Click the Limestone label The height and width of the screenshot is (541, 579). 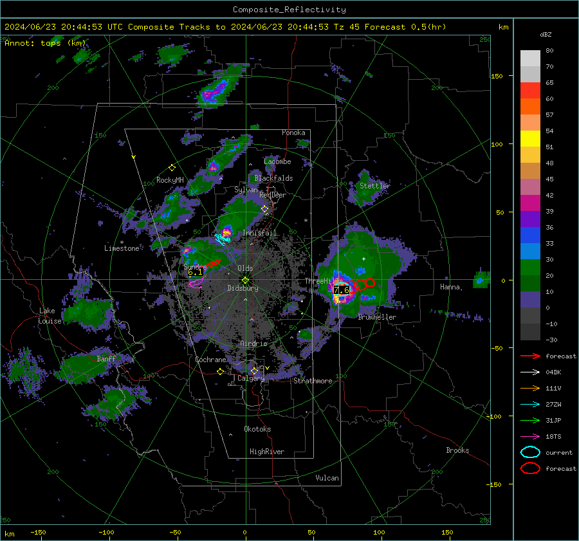coord(122,248)
